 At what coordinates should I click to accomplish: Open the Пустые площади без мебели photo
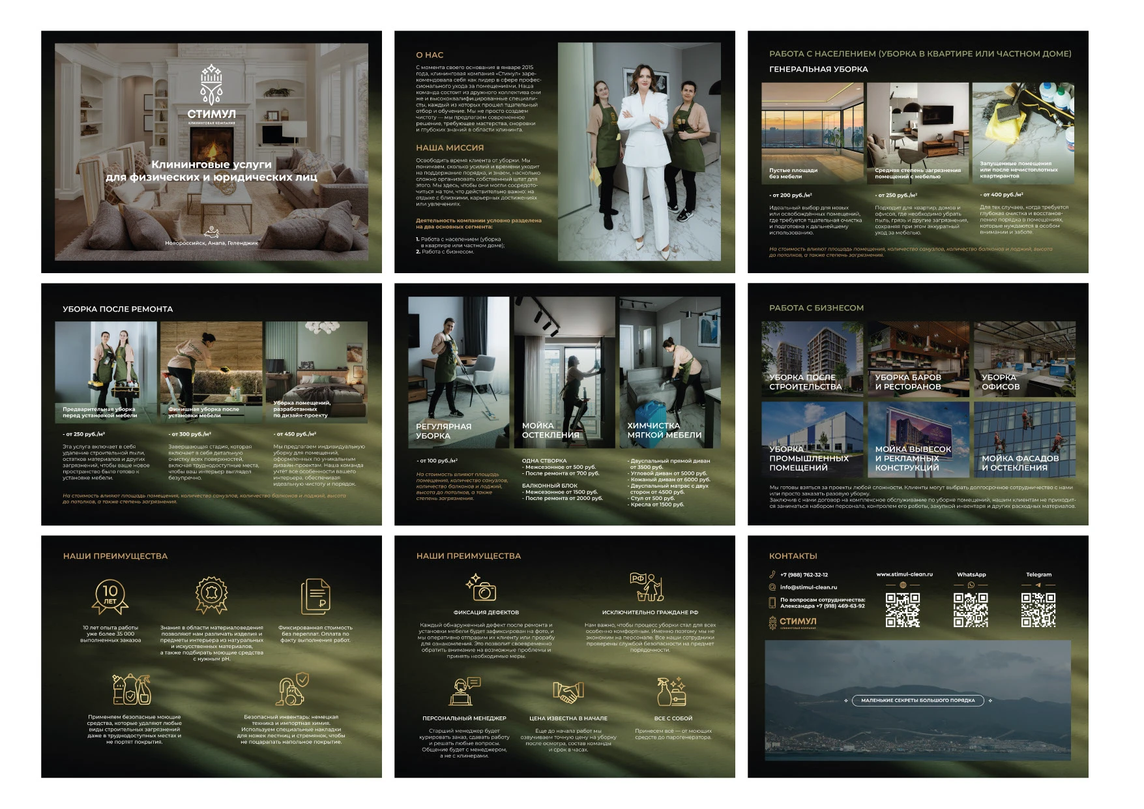coord(812,134)
